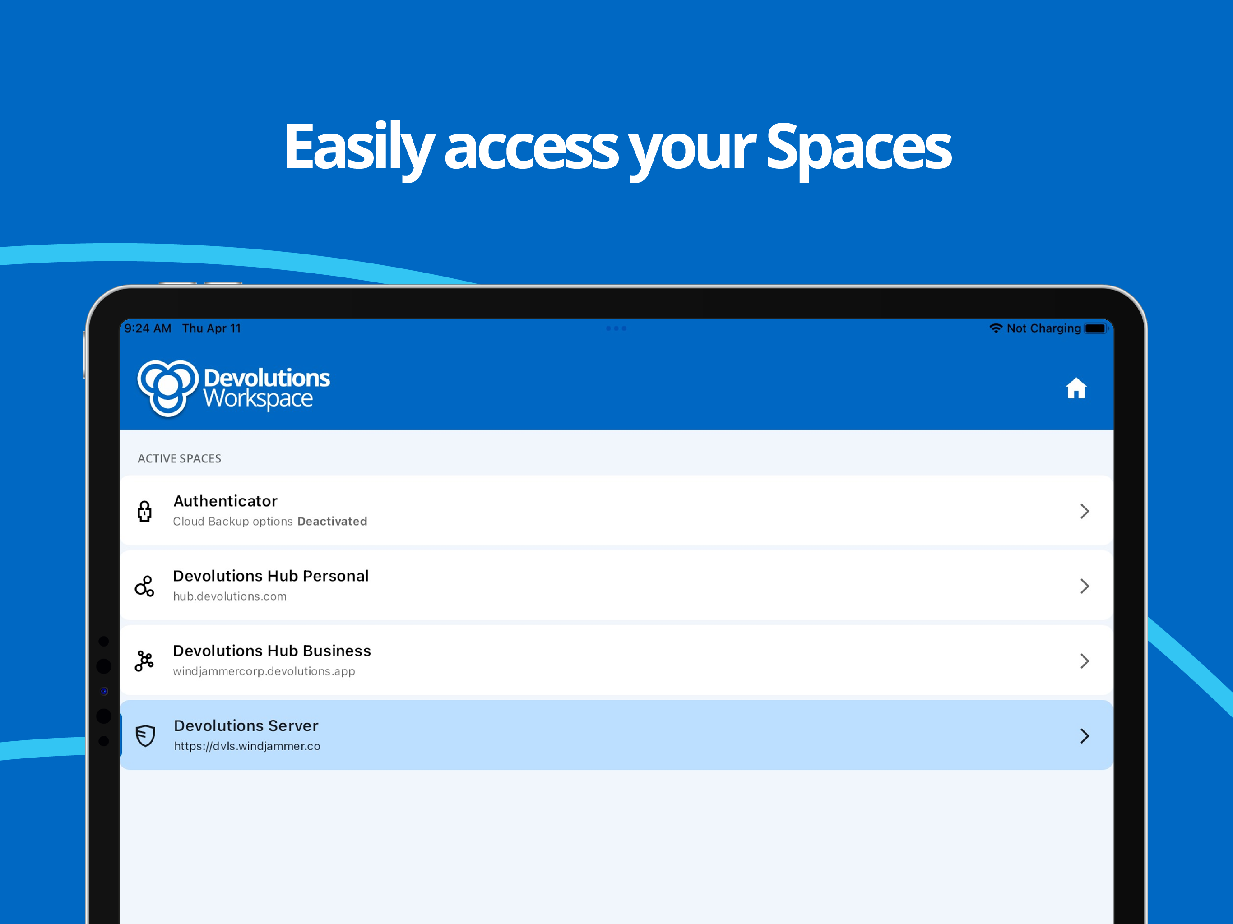This screenshot has height=924, width=1233.
Task: Click the Home icon in header
Action: [x=1076, y=388]
